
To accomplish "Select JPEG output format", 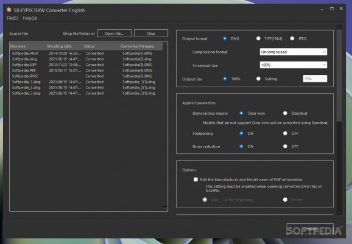I will click(292, 38).
